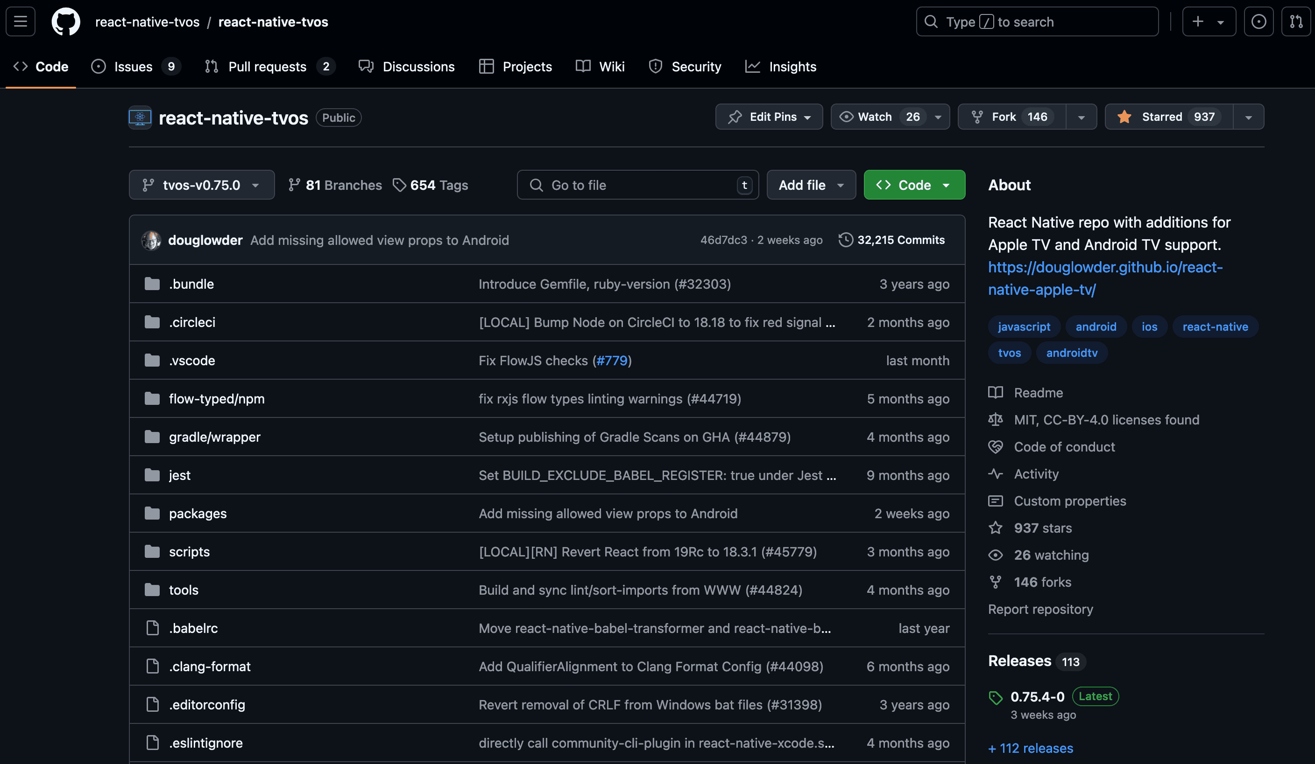The height and width of the screenshot is (764, 1315).
Task: Click the packages folder icon
Action: click(x=152, y=513)
